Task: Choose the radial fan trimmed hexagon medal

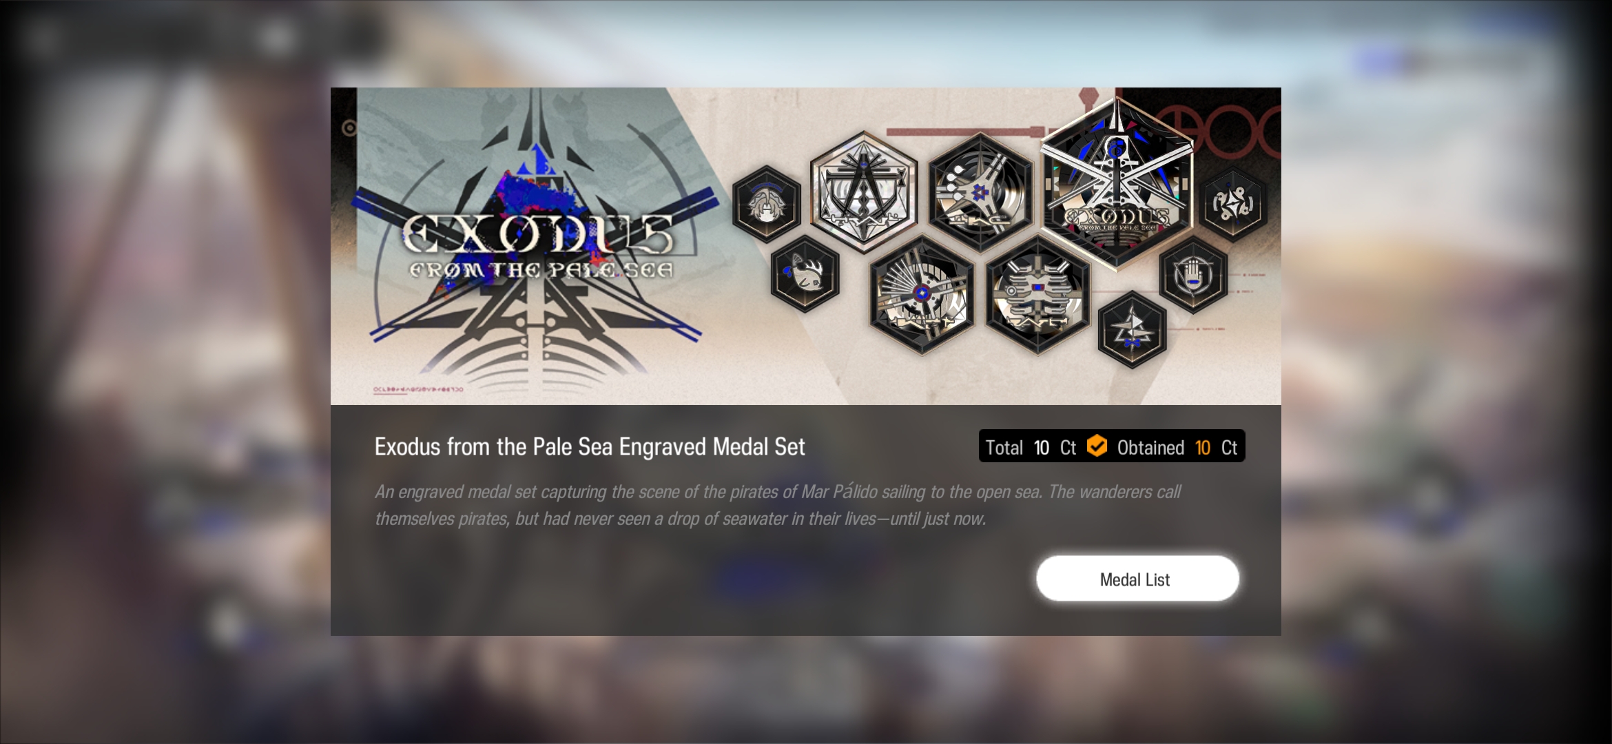Action: pyautogui.click(x=922, y=294)
